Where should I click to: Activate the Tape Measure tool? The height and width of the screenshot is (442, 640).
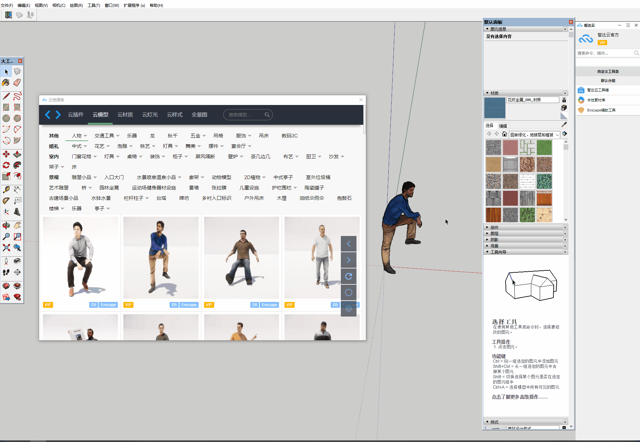pyautogui.click(x=6, y=189)
